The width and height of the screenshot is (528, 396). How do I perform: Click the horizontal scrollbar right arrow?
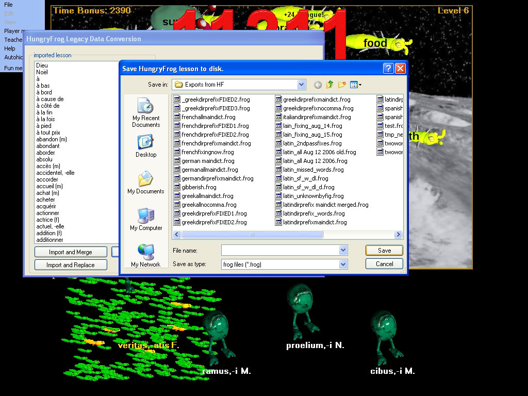pyautogui.click(x=398, y=235)
